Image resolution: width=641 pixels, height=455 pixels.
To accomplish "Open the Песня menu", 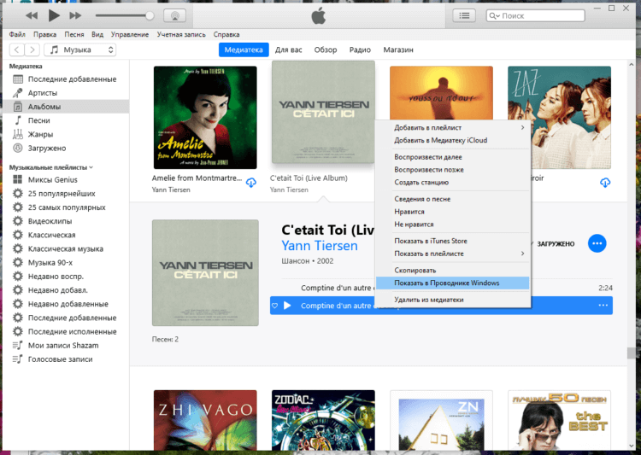I will click(x=74, y=35).
